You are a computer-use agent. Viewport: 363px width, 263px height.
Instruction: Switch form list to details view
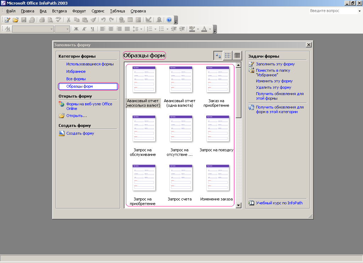point(237,55)
